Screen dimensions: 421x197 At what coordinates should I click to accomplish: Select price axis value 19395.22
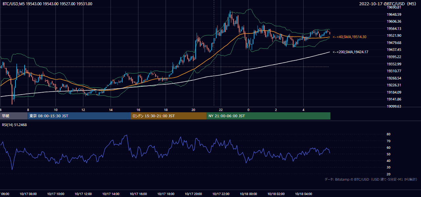coord(394,57)
